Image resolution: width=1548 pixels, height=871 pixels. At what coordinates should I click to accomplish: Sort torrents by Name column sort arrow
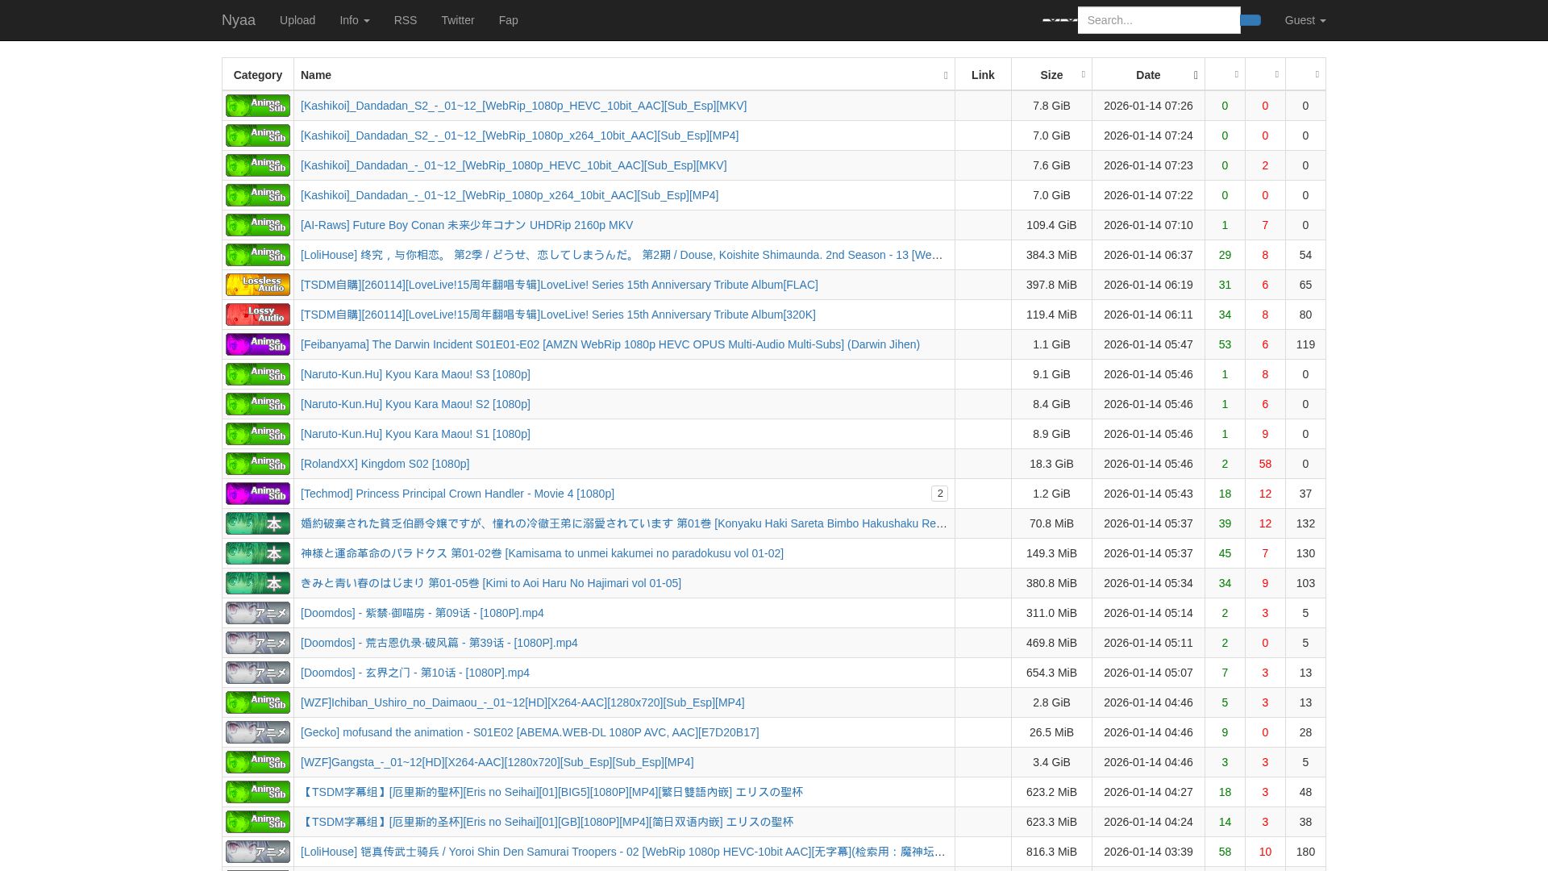pyautogui.click(x=945, y=75)
